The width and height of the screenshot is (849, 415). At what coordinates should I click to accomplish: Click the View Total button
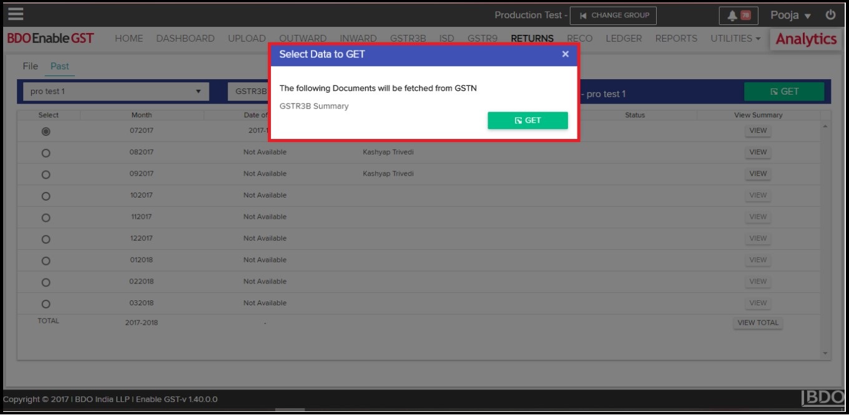[758, 323]
